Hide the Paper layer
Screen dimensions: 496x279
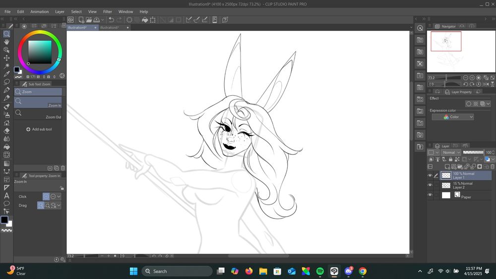point(430,195)
